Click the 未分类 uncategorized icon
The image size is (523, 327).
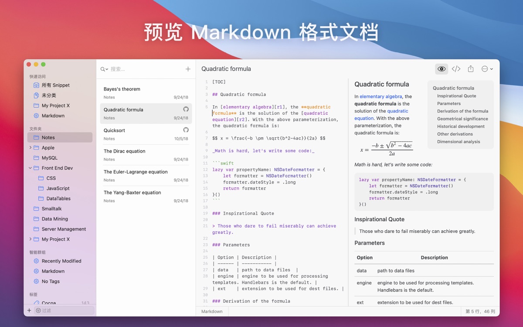[36, 95]
